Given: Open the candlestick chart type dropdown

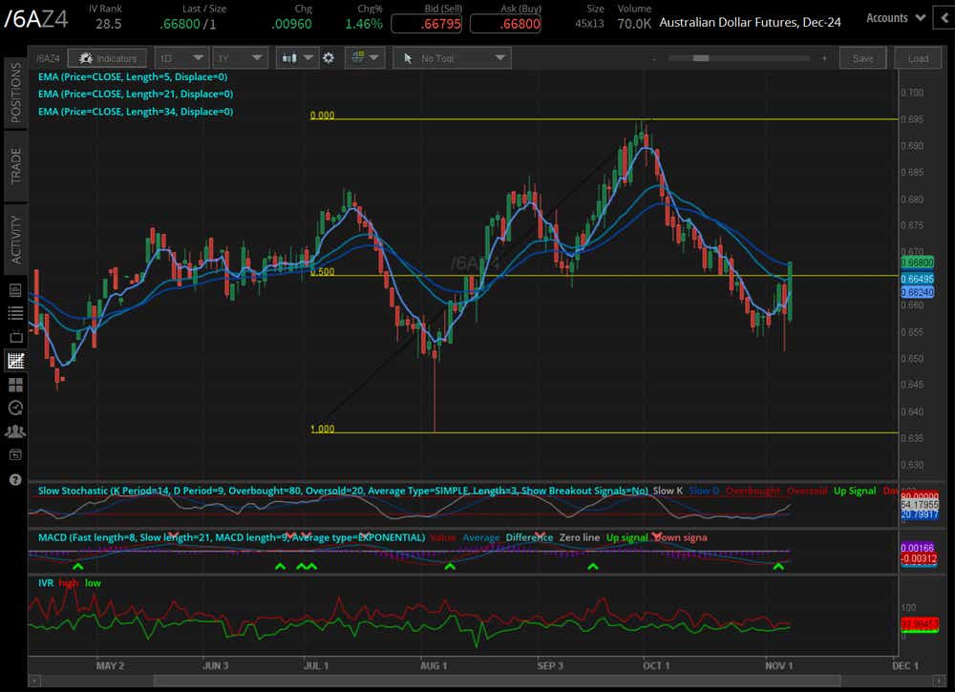Looking at the screenshot, I should click(297, 58).
